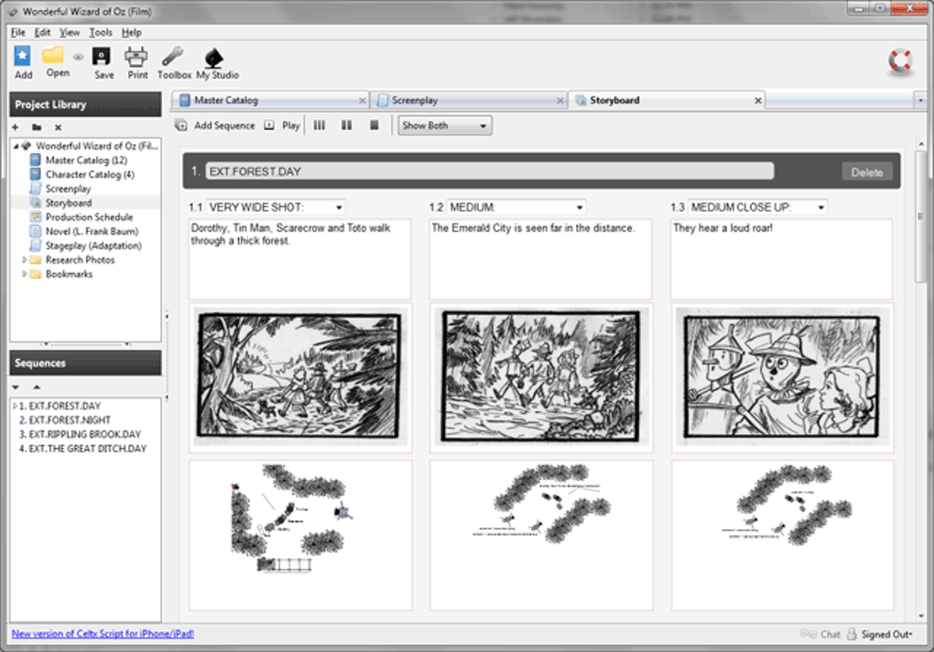934x652 pixels.
Task: Switch to single-panel storyboard layout
Action: [375, 125]
